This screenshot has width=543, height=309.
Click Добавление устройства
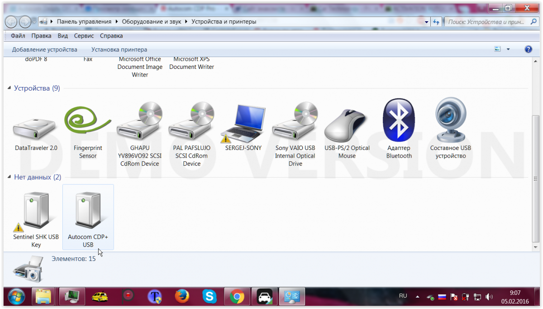(x=45, y=49)
